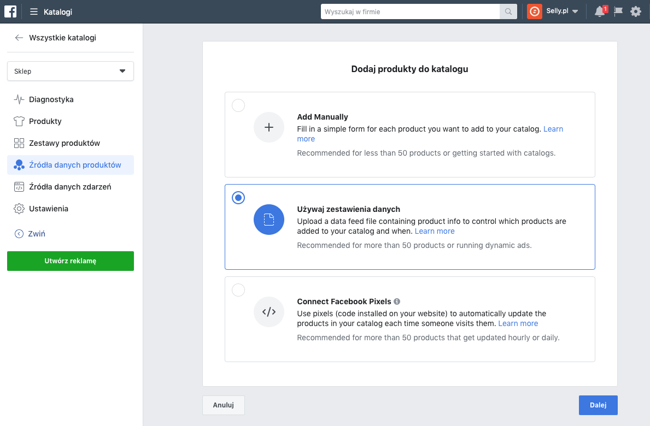Click the green Utwórz reklamę button

71,261
